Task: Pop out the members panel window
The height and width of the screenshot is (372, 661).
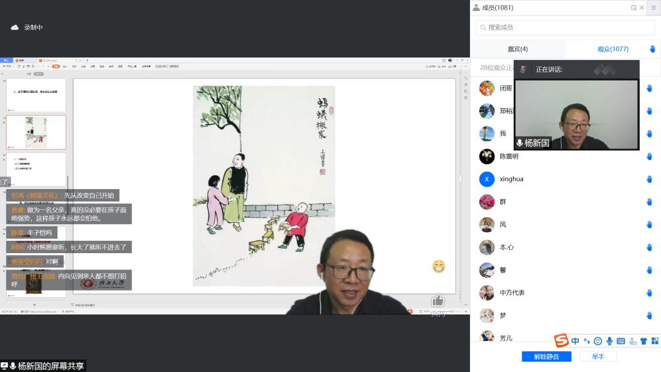Action: click(x=633, y=8)
